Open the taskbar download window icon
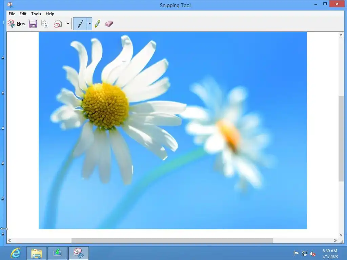The image size is (347, 260). pyautogui.click(x=57, y=253)
